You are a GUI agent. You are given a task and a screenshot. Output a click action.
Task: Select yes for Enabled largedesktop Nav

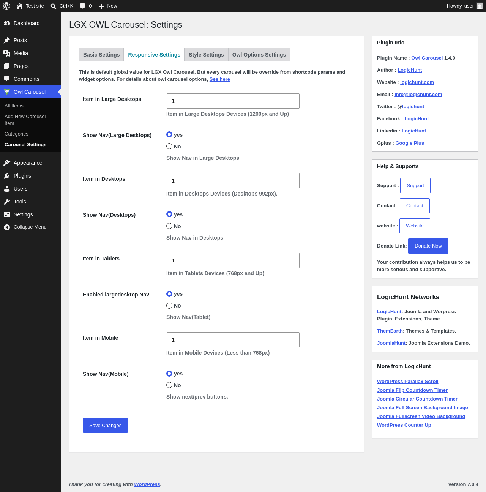point(169,294)
